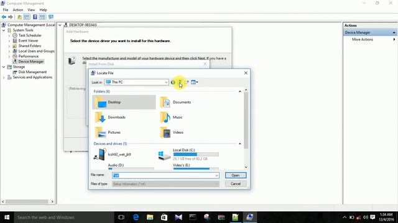
Task: Click the Up one level toolbar icon
Action: coord(19,17)
